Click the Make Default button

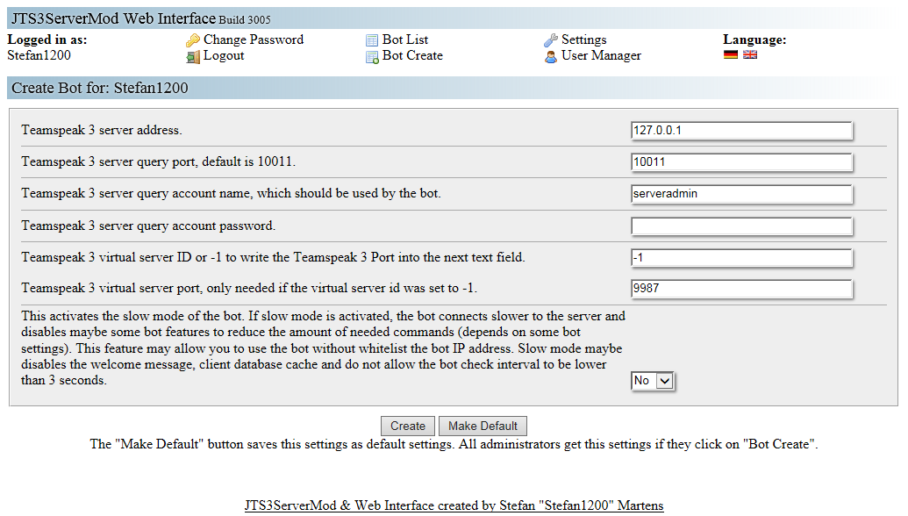(x=483, y=426)
